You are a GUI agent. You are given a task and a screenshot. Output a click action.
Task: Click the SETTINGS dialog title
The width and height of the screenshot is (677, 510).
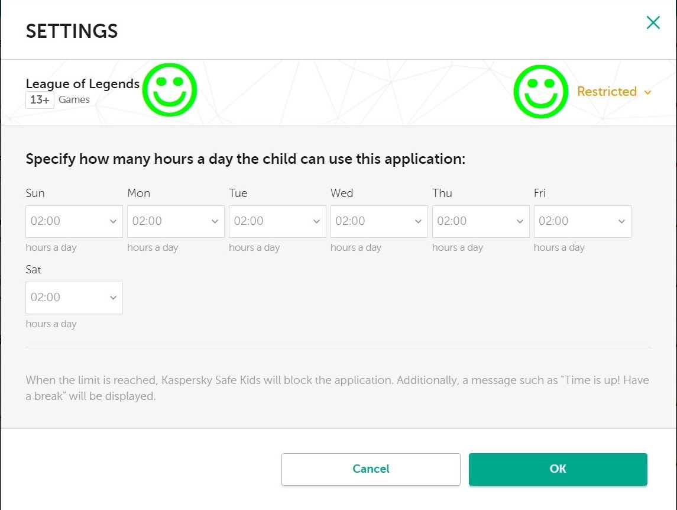pyautogui.click(x=72, y=31)
